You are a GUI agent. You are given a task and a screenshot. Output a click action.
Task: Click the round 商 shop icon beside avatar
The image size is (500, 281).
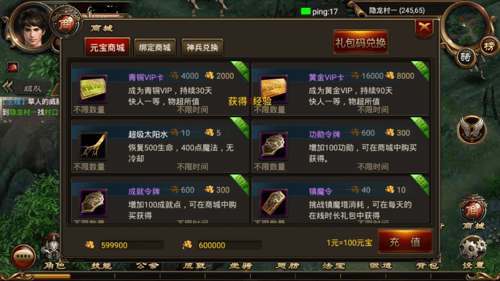point(65,24)
